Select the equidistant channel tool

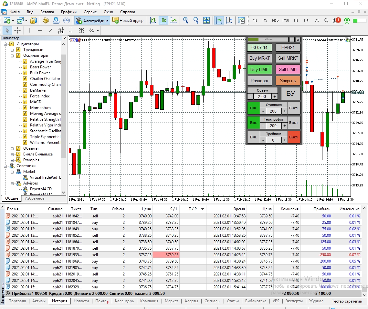(x=60, y=30)
